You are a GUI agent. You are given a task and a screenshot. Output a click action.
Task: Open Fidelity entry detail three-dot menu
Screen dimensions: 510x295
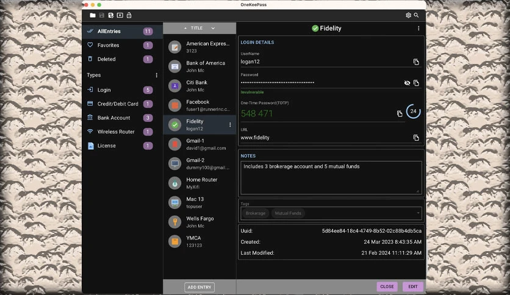[x=418, y=28]
